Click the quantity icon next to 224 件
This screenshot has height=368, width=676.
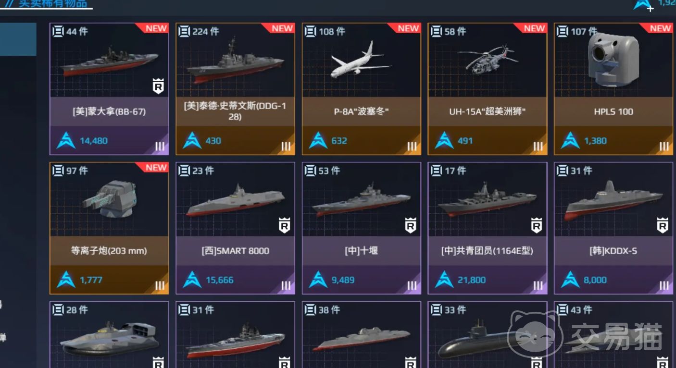(x=184, y=31)
